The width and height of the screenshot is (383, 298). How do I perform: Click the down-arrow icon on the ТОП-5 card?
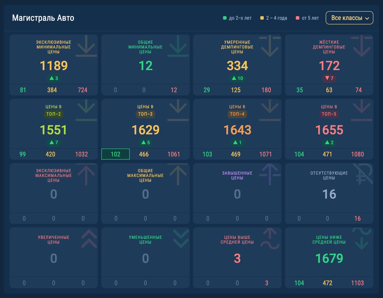pos(362,110)
